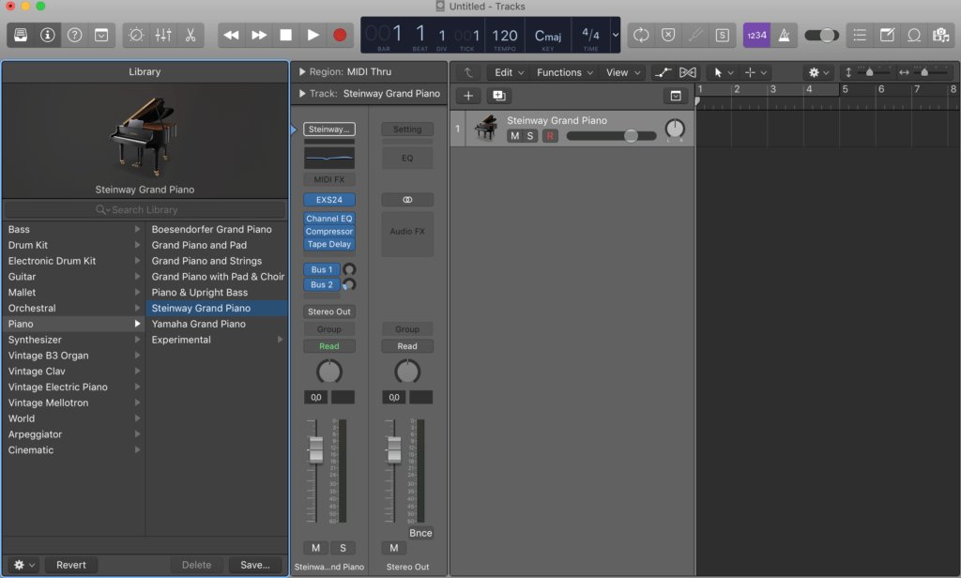This screenshot has width=961, height=578.
Task: Open the Channel EQ plug-in slot
Action: pos(329,219)
